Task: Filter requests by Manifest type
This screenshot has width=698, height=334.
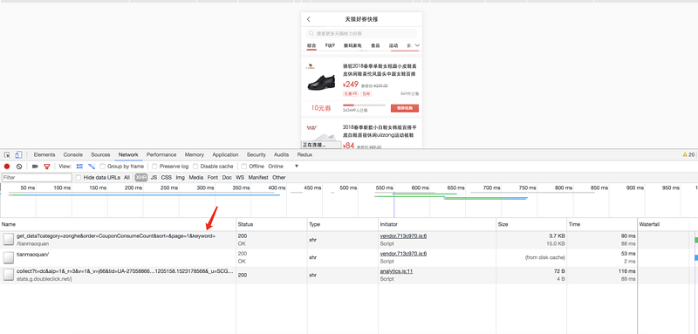Action: point(258,177)
